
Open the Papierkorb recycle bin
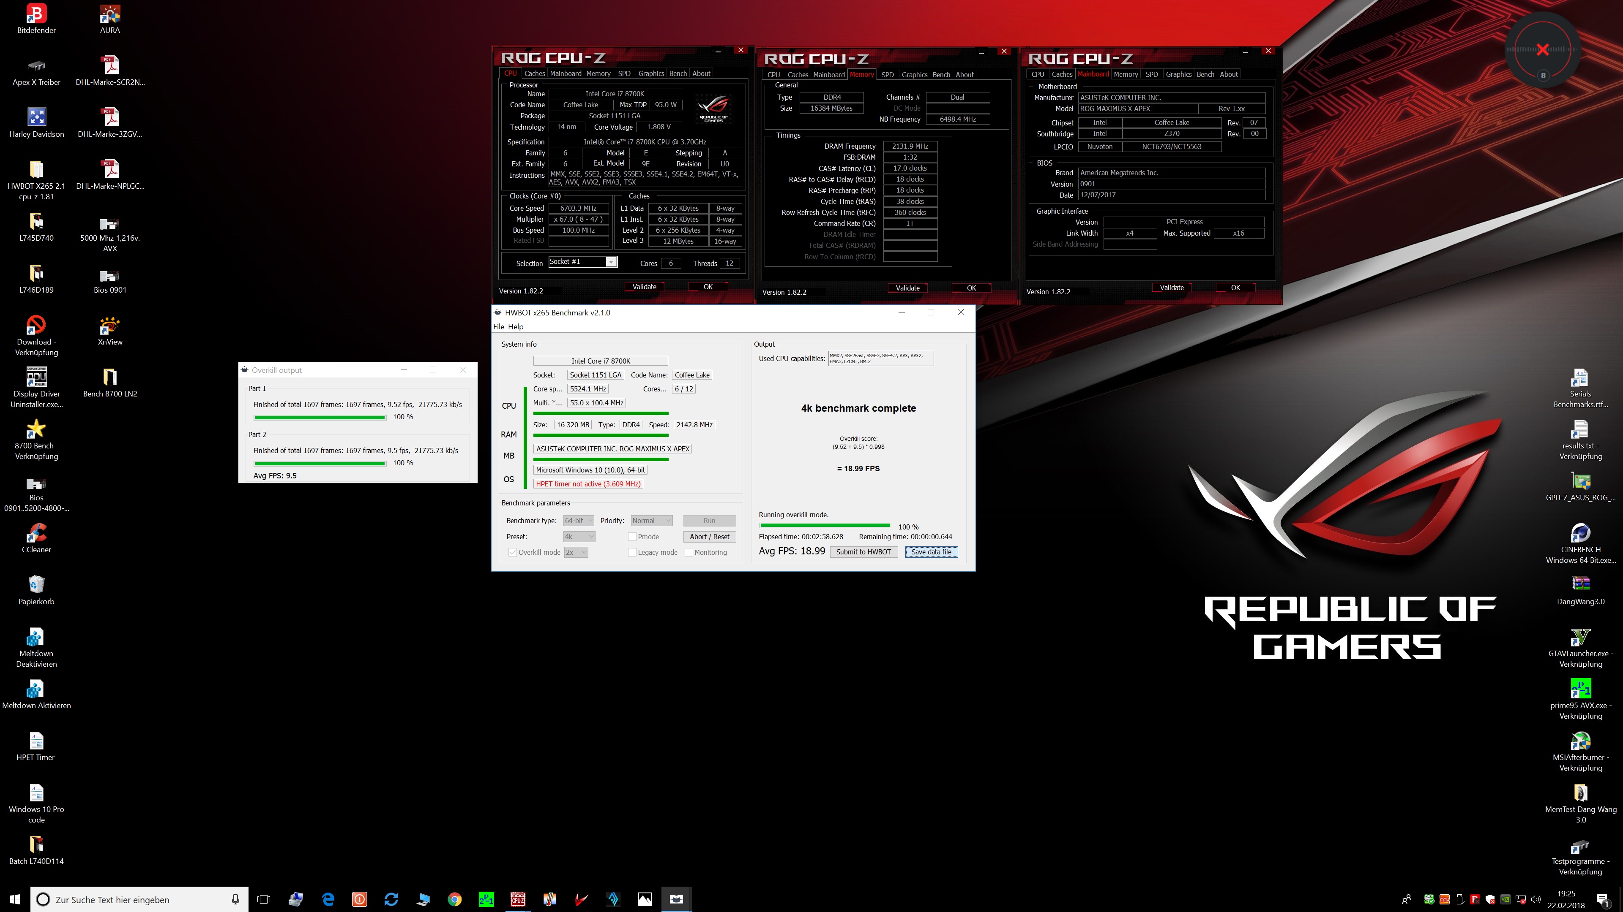tap(36, 590)
